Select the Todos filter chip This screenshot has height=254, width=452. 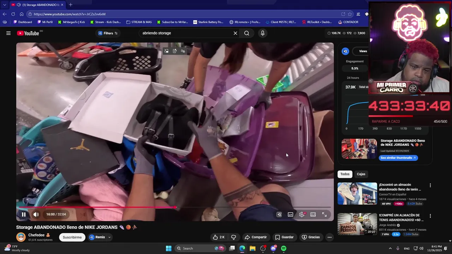point(345,174)
